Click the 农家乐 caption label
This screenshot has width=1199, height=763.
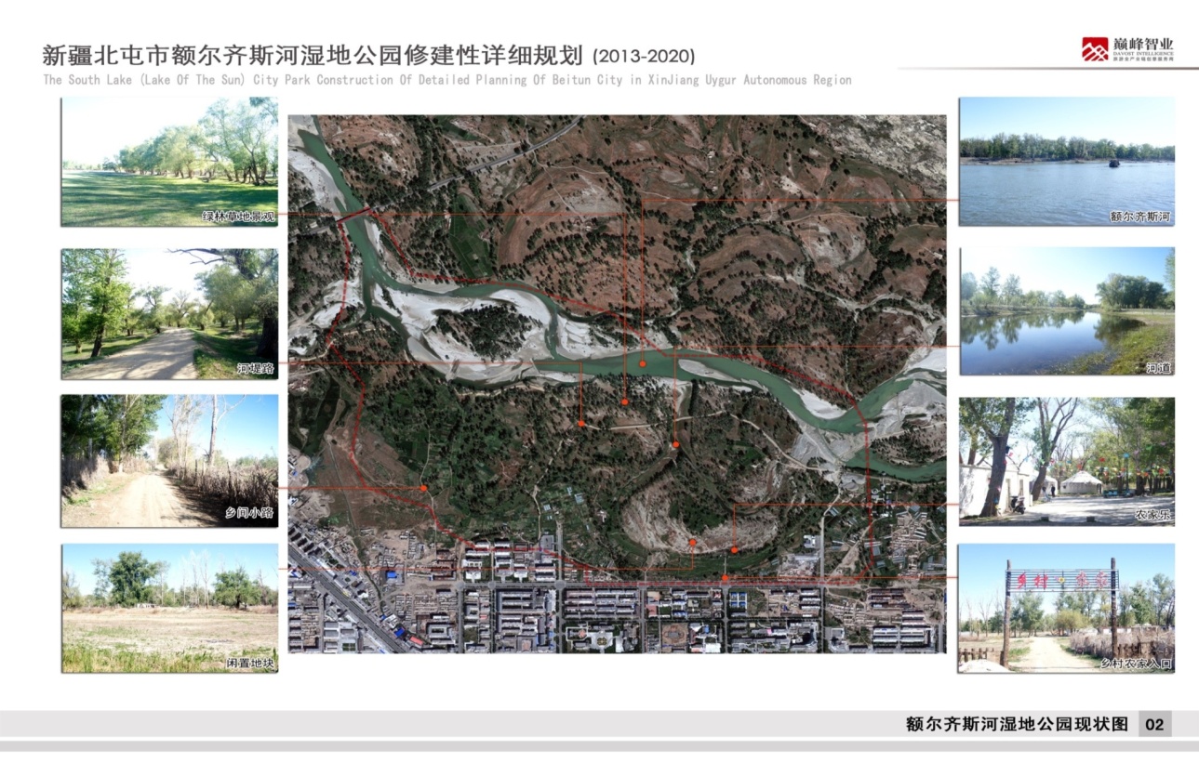pos(1153,514)
